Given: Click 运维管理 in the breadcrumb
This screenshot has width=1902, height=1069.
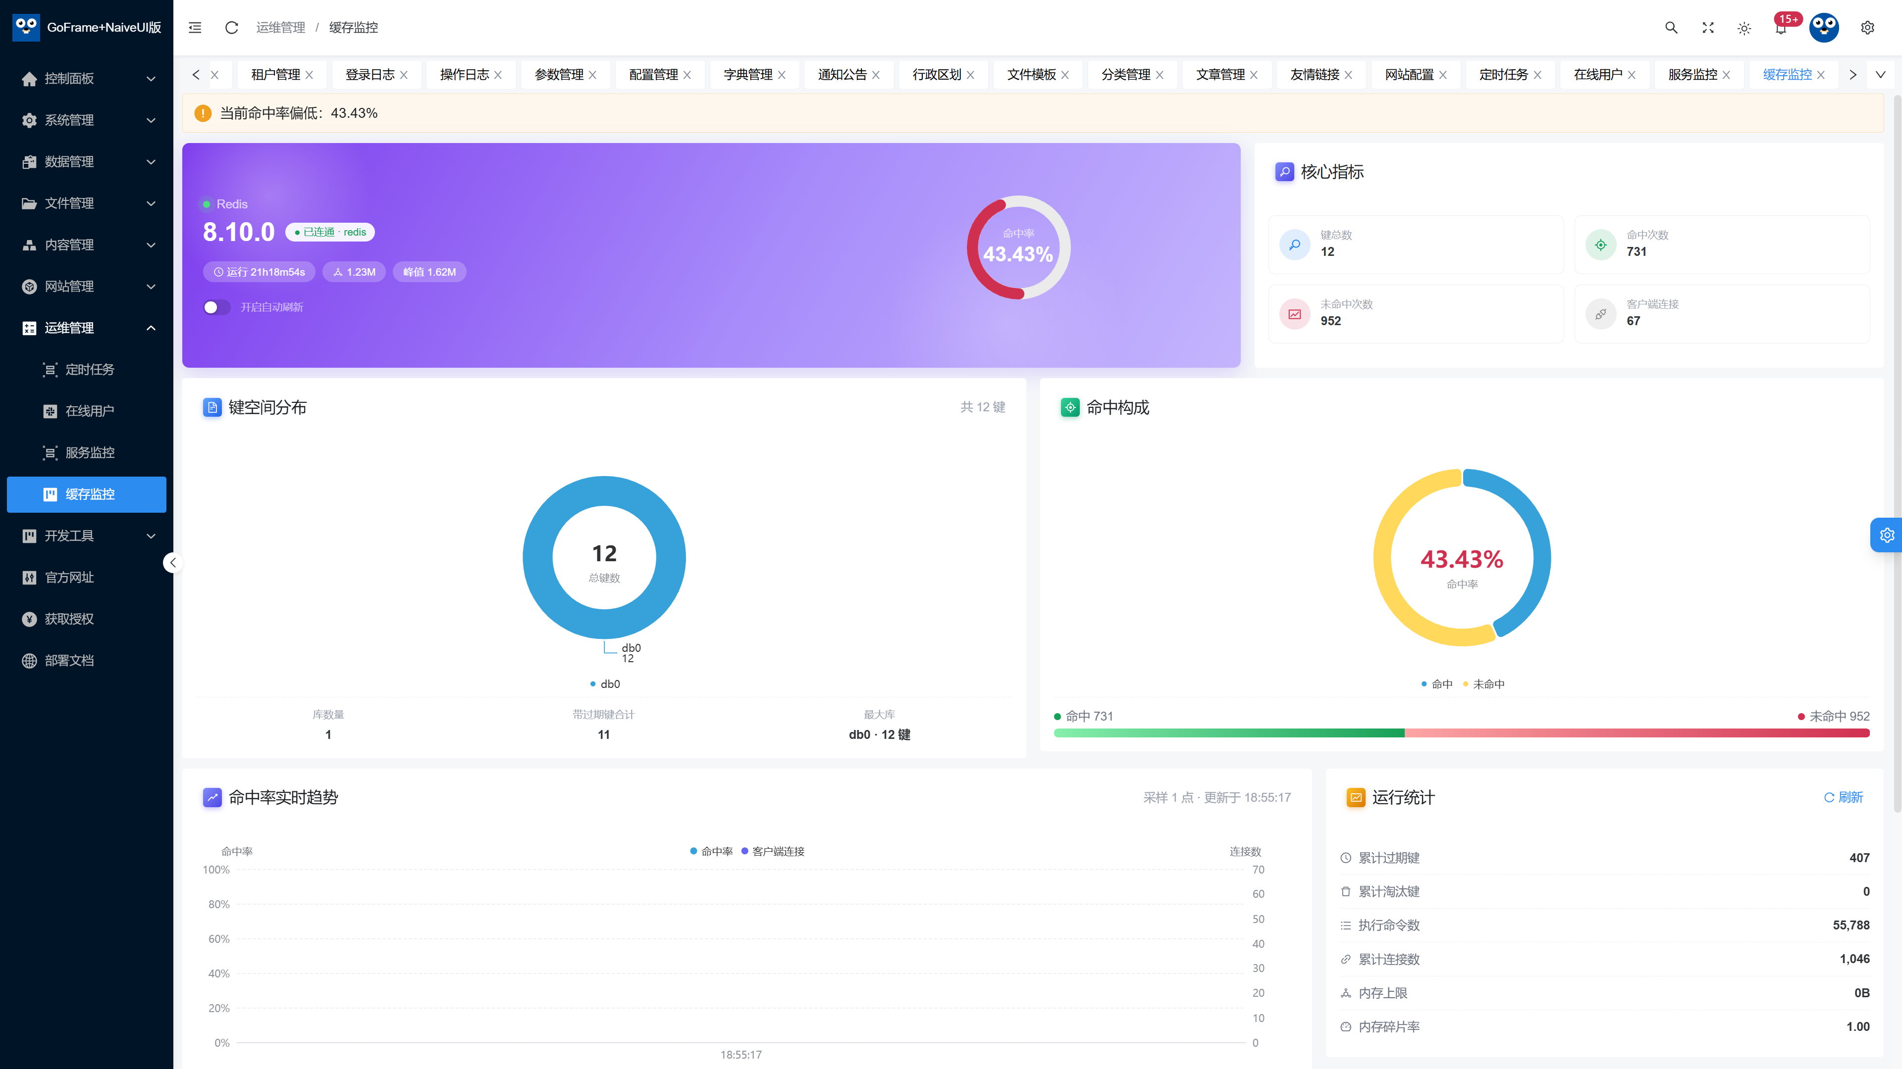Looking at the screenshot, I should click(280, 27).
